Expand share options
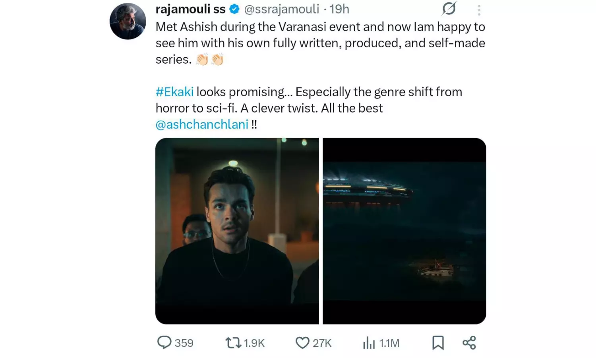The image size is (596, 358). click(470, 342)
